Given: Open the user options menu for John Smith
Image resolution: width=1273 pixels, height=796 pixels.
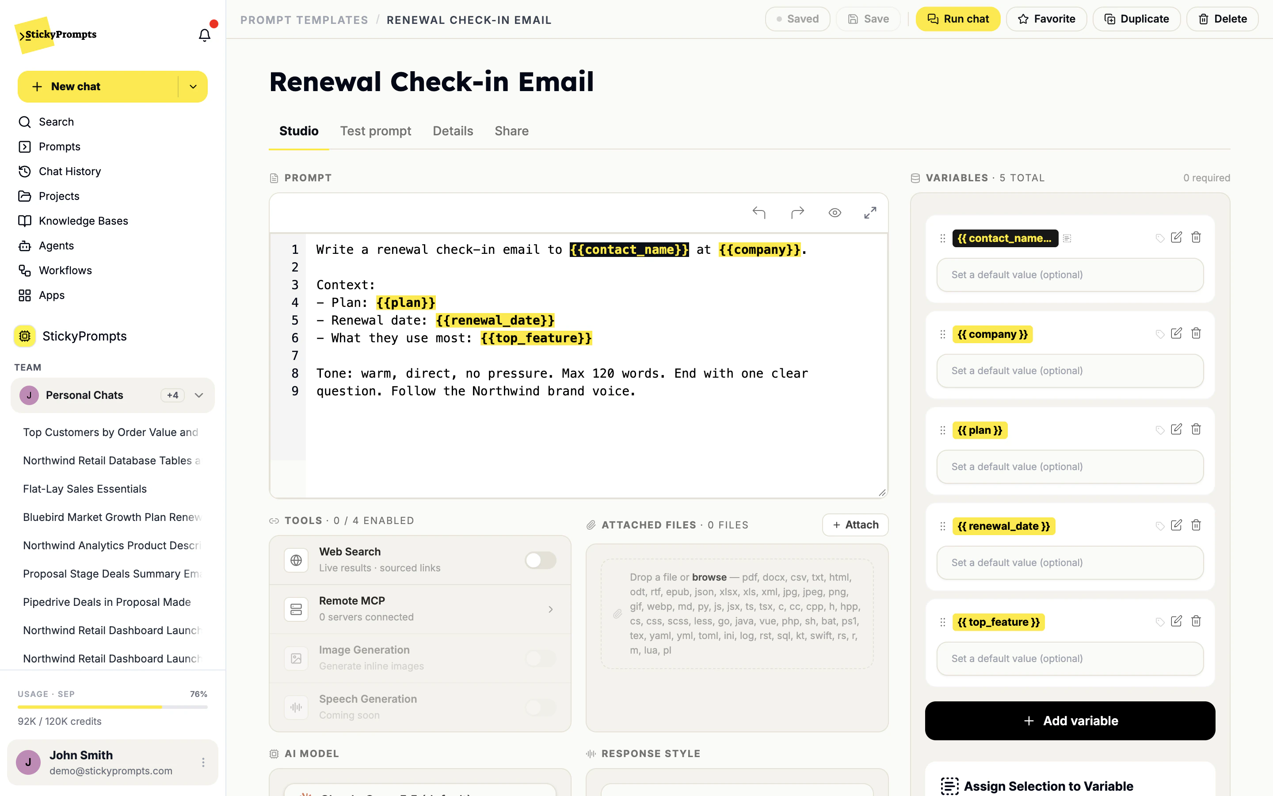Looking at the screenshot, I should [x=203, y=762].
